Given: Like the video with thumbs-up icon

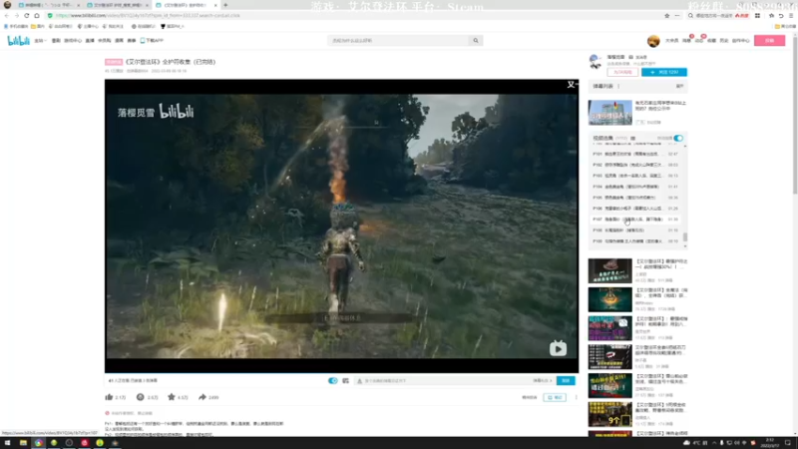Looking at the screenshot, I should (109, 397).
